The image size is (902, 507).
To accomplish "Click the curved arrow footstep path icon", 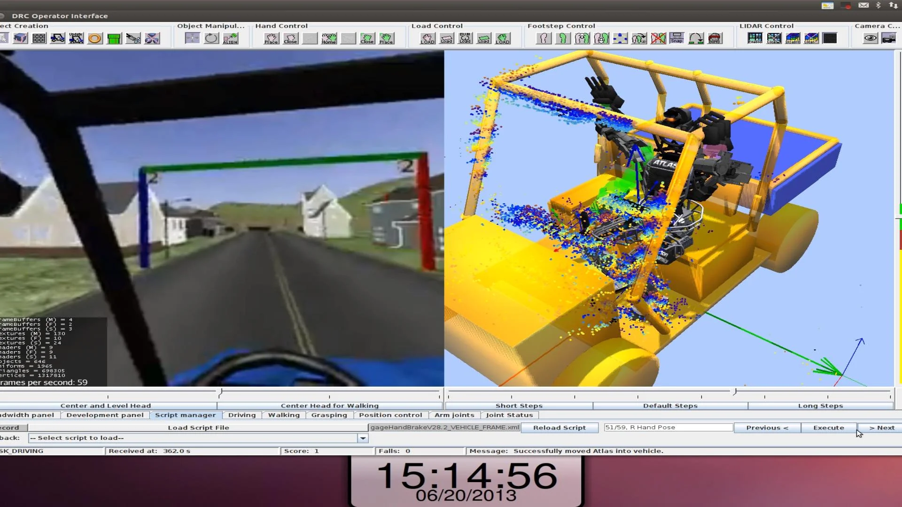I will (696, 38).
